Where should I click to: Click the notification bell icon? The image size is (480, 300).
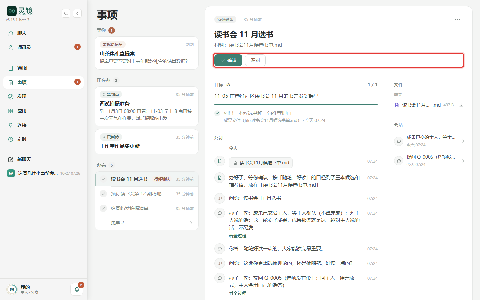tap(77, 289)
